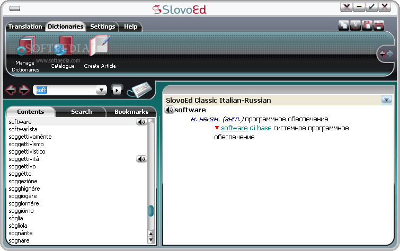
Task: Click the word list scroll up arrow
Action: click(151, 234)
